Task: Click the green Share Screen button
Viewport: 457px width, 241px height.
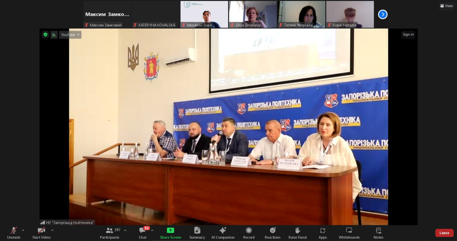Action: click(170, 233)
